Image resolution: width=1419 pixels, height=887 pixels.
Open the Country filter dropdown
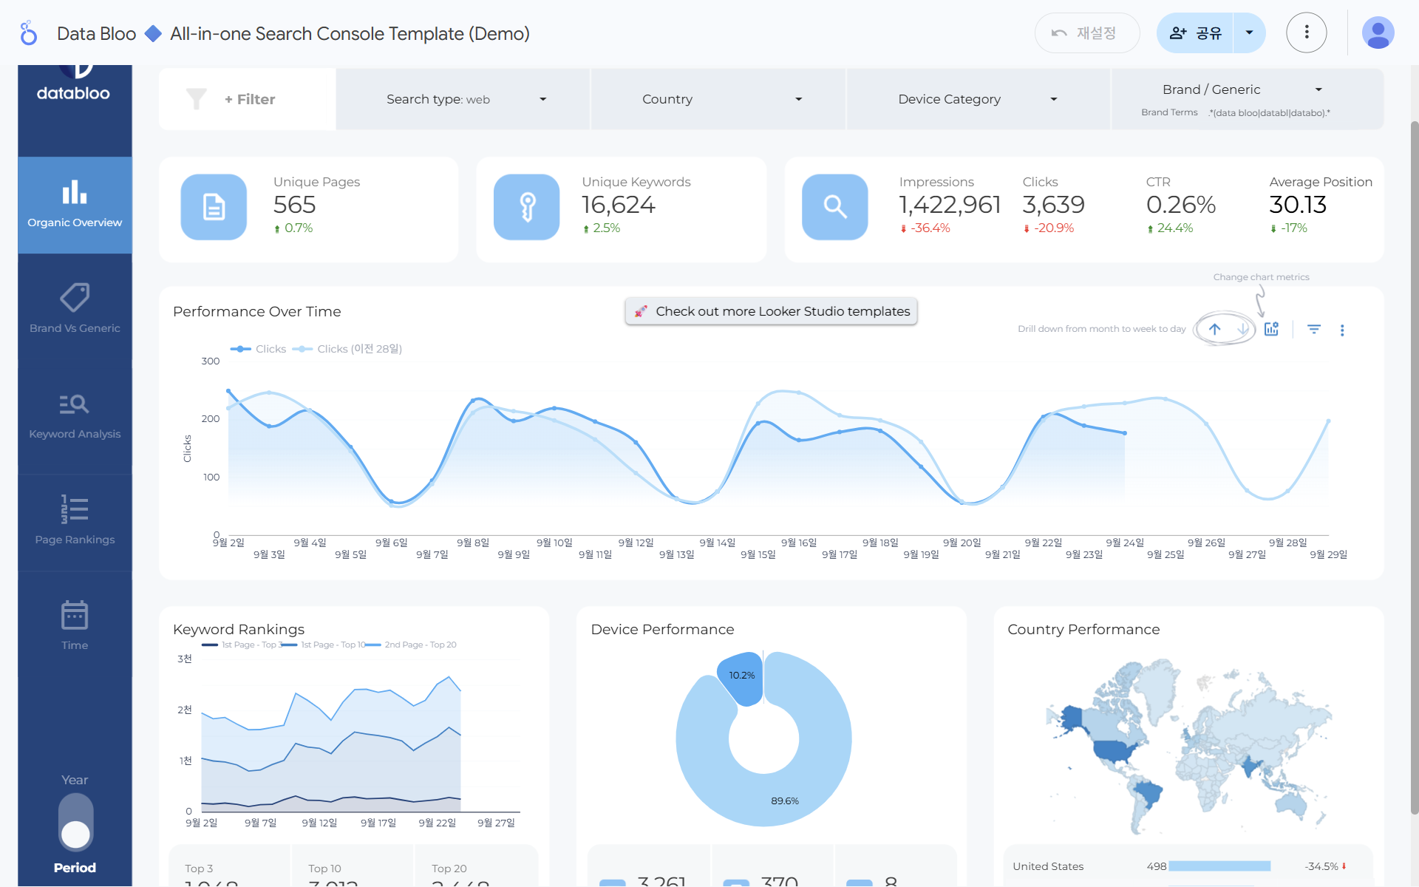[718, 99]
